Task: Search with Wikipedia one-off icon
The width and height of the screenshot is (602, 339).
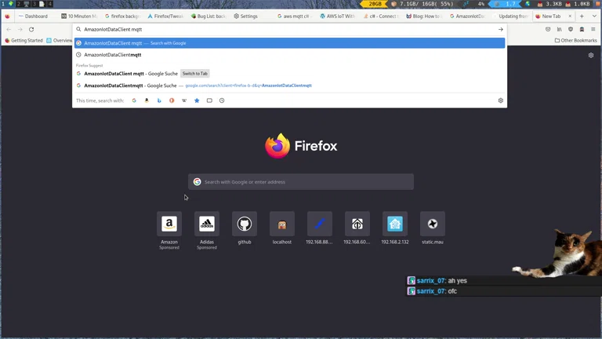Action: 184,100
